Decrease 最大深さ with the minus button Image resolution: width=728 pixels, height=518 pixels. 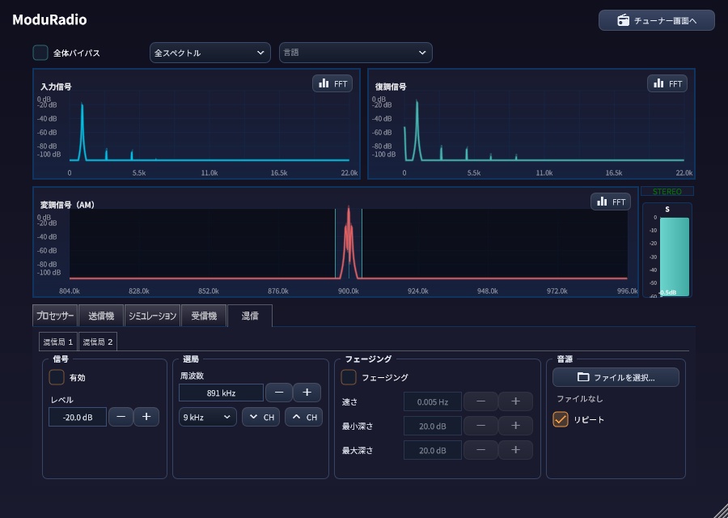481,450
